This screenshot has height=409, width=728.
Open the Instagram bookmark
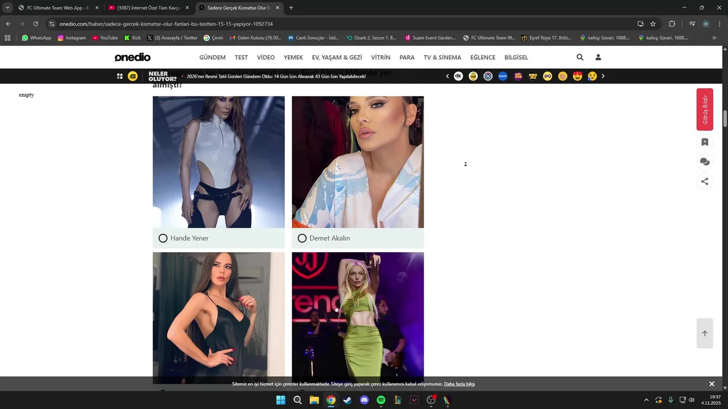tap(72, 38)
